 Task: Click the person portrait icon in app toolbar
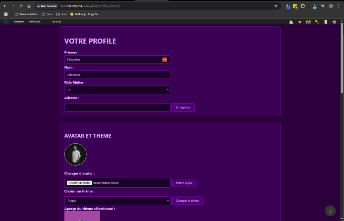coord(291,22)
